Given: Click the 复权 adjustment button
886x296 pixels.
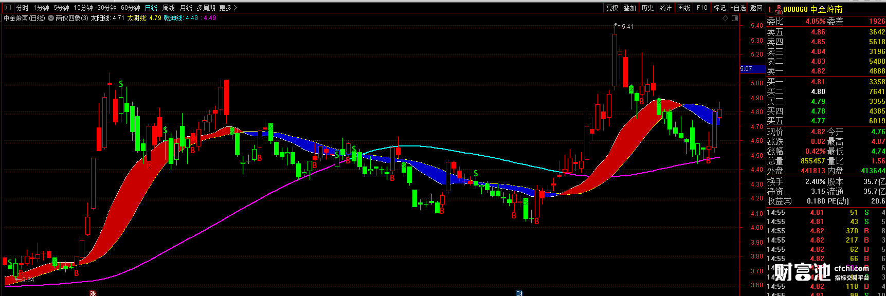Looking at the screenshot, I should pyautogui.click(x=612, y=8).
